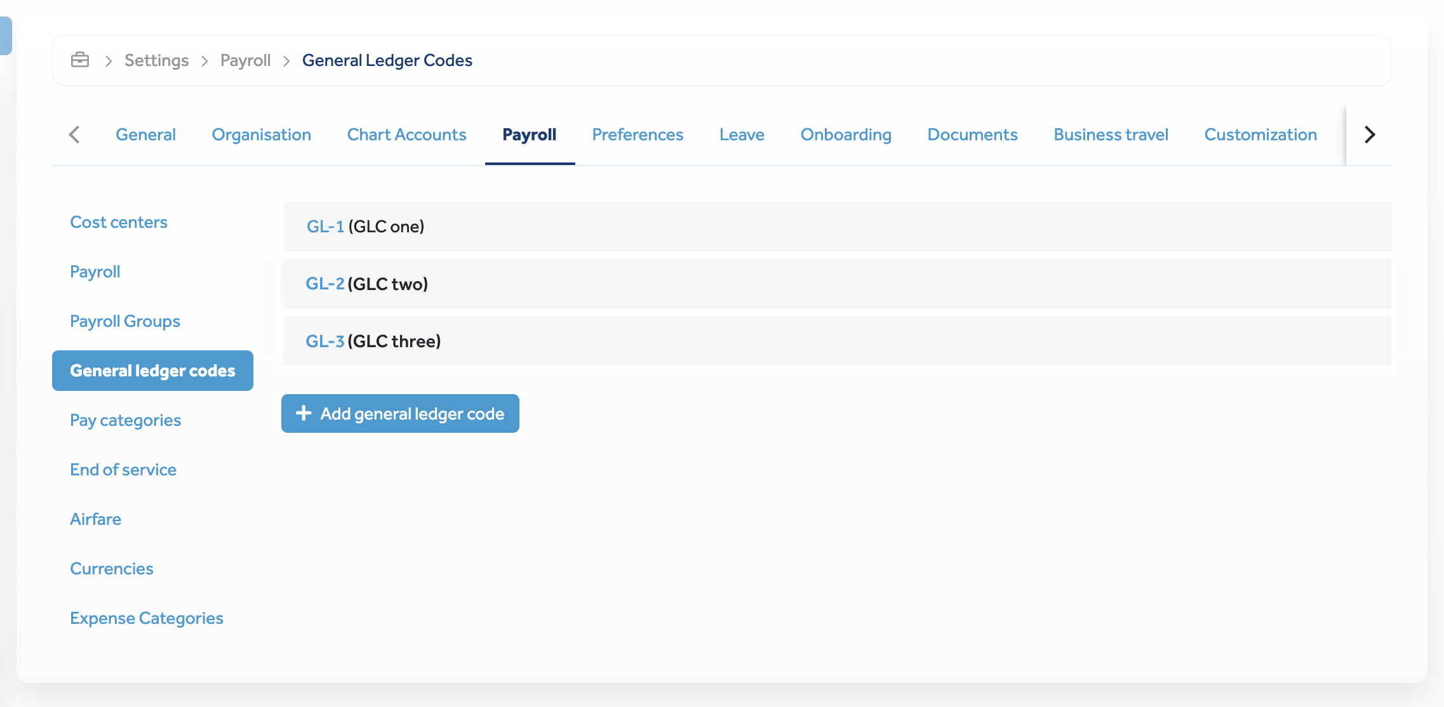Switch to the Organisation tab
1444x707 pixels.
click(261, 135)
